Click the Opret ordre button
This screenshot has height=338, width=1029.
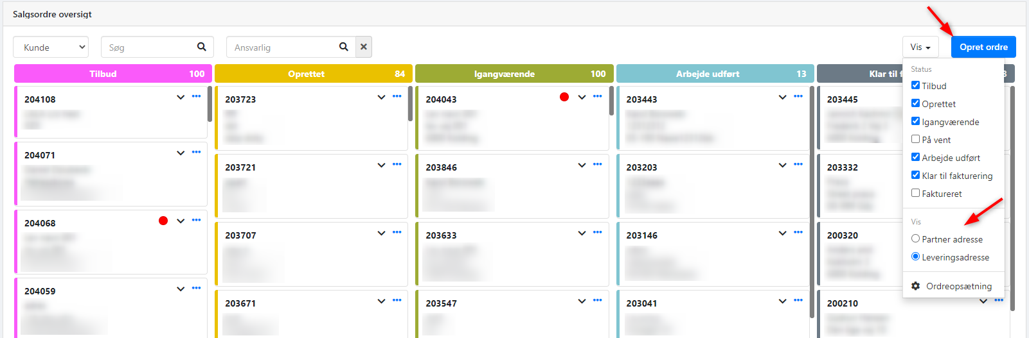click(x=983, y=47)
